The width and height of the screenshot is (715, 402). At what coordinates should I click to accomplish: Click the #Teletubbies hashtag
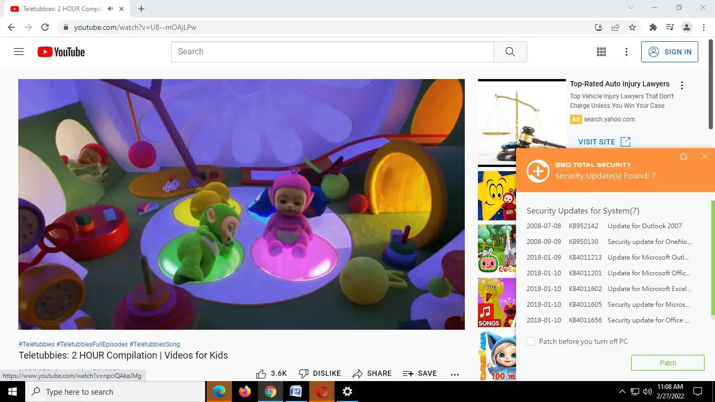coord(37,344)
